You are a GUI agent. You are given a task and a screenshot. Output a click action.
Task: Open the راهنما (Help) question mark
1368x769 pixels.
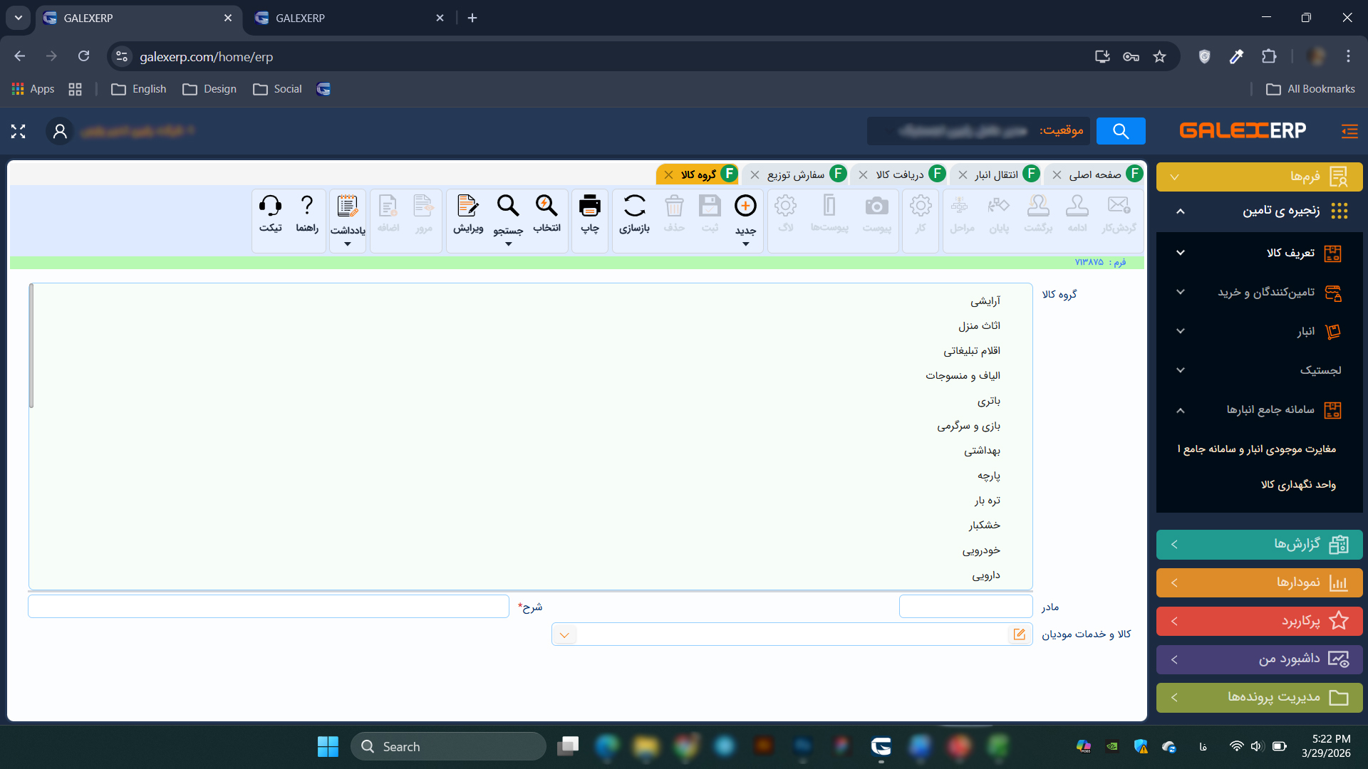307,206
